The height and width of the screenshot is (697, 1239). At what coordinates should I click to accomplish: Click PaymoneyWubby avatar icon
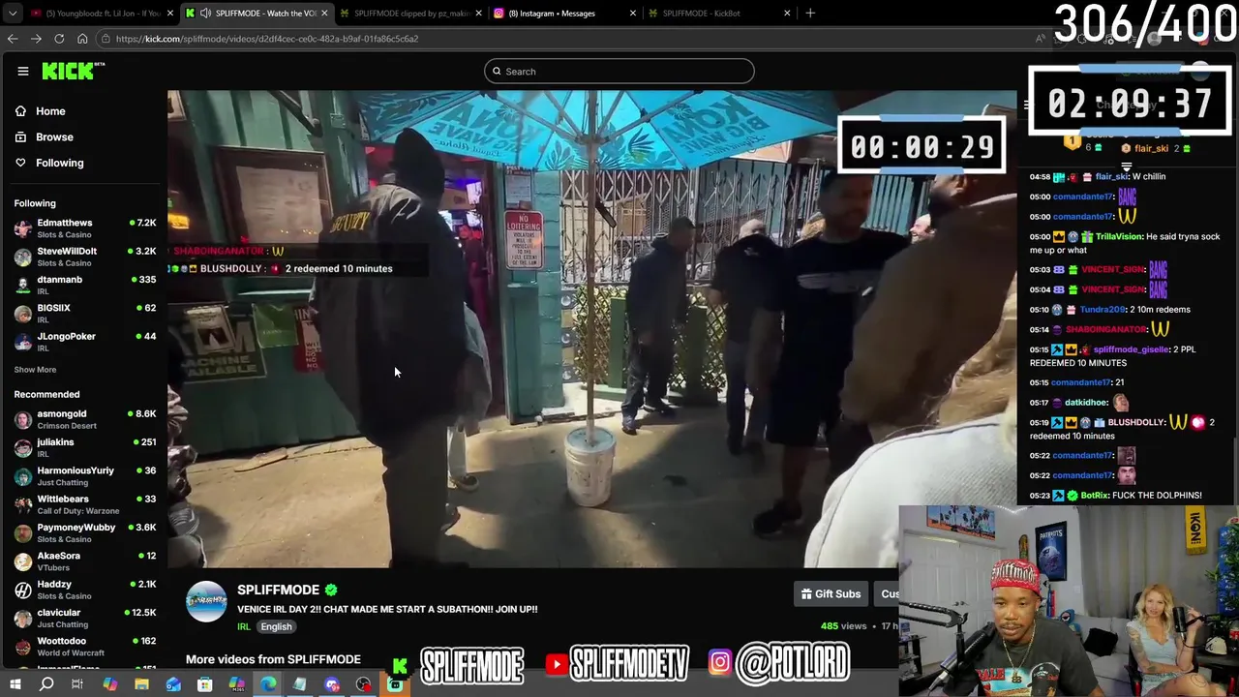(22, 533)
